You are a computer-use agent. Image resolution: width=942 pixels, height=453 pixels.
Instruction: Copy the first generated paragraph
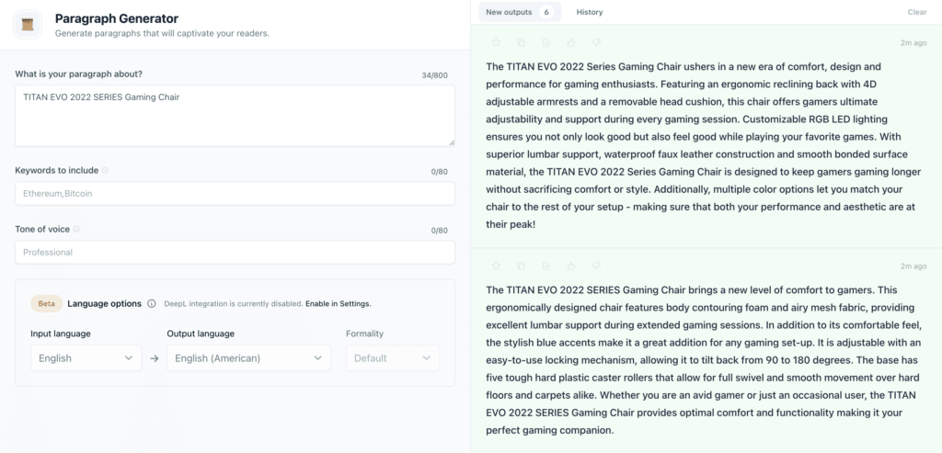(x=521, y=42)
